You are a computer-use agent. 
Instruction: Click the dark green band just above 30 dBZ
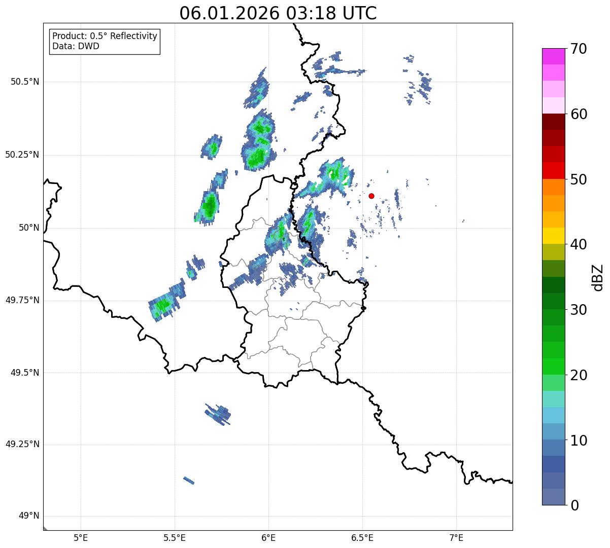point(553,301)
